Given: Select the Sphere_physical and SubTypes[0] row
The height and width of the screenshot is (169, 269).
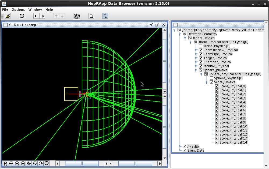Looking at the screenshot, I should coord(235,74).
